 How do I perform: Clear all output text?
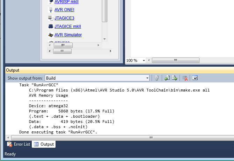[x=185, y=78]
